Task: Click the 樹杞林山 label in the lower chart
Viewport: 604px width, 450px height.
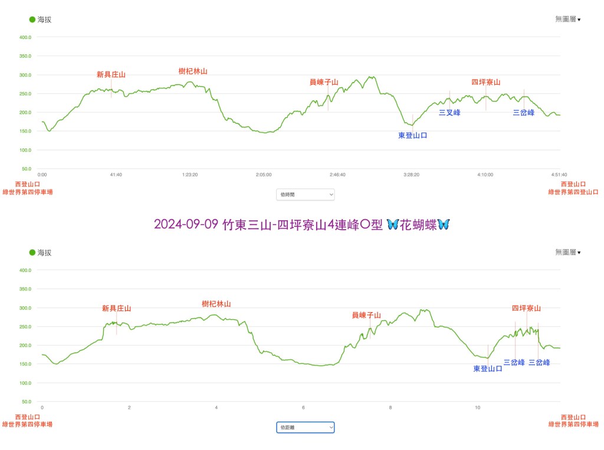Action: 216,304
